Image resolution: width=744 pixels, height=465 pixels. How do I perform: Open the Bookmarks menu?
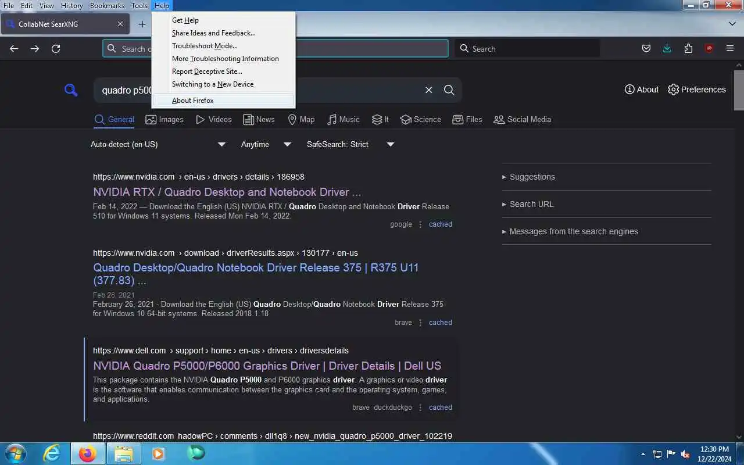107,6
